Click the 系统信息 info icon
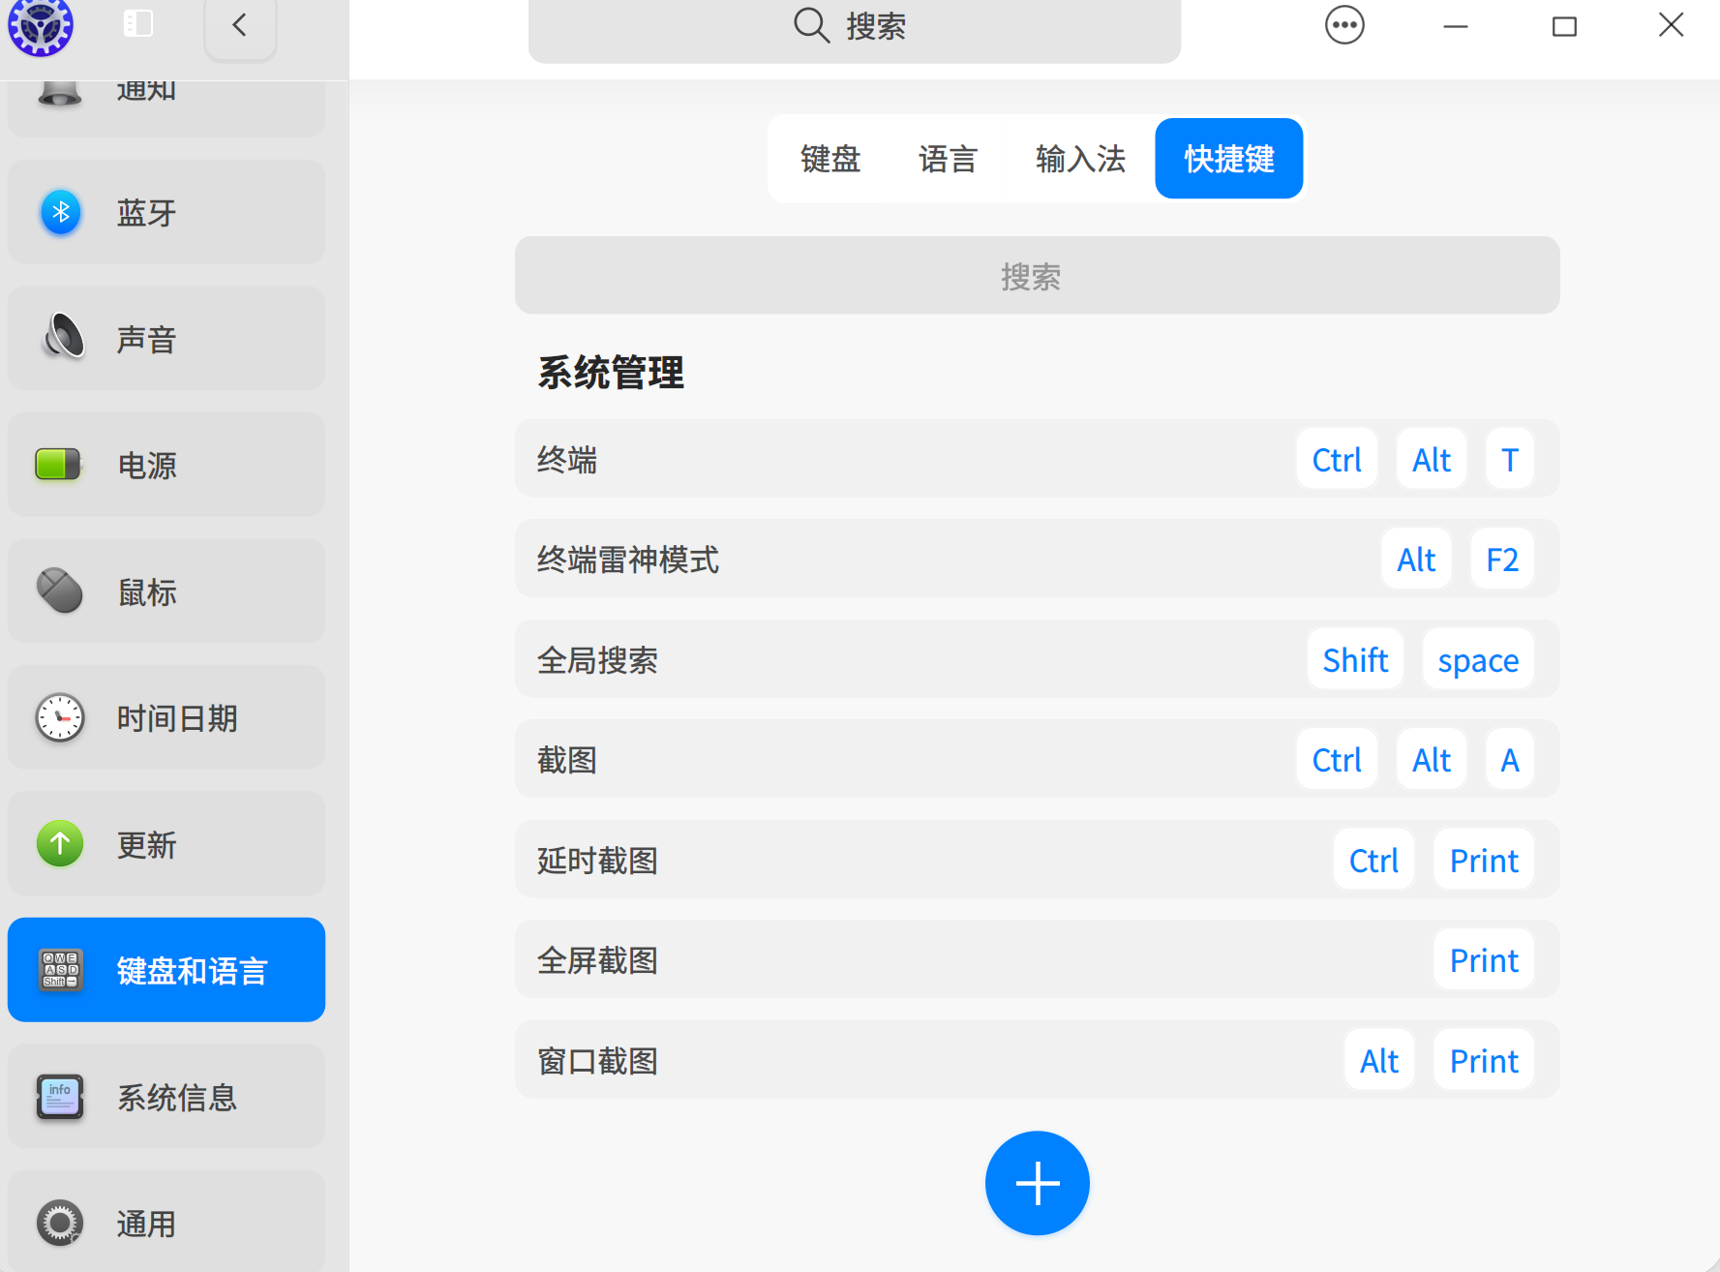Screen dimensions: 1720x1272 60,1097
